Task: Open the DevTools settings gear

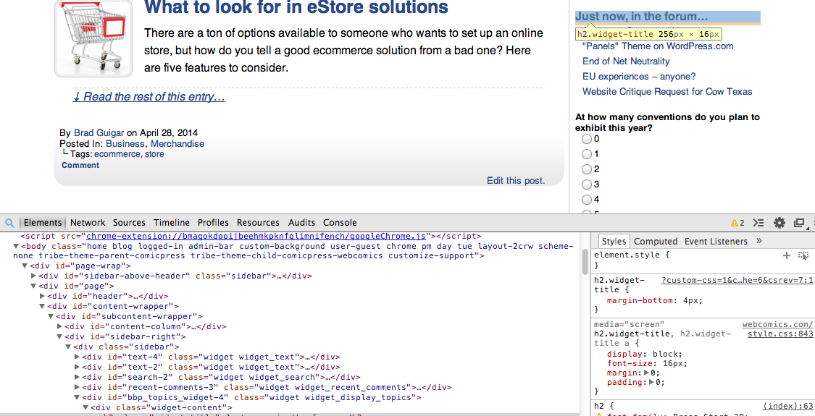Action: [x=780, y=223]
